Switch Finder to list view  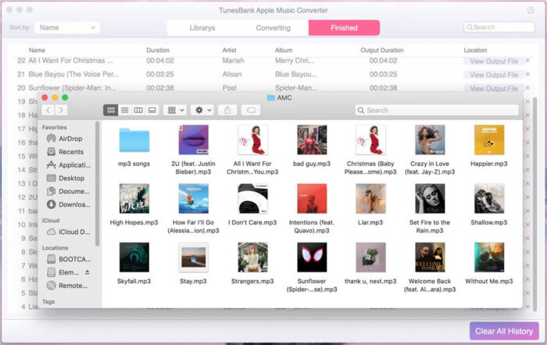point(124,110)
